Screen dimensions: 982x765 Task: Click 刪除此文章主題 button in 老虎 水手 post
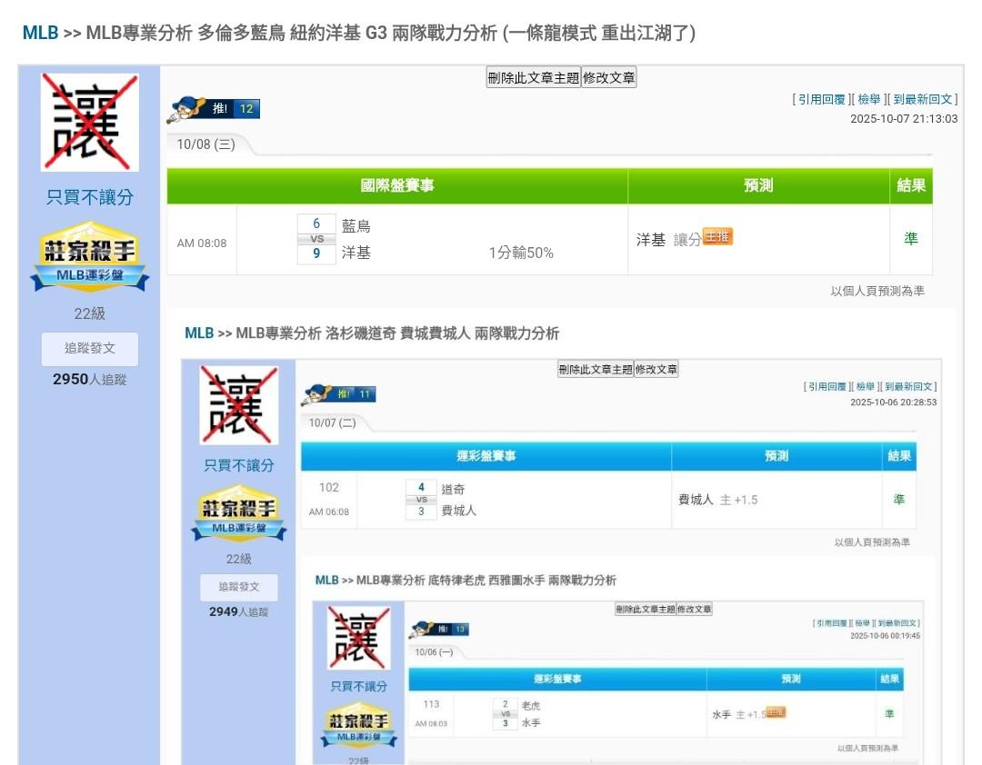[x=646, y=609]
